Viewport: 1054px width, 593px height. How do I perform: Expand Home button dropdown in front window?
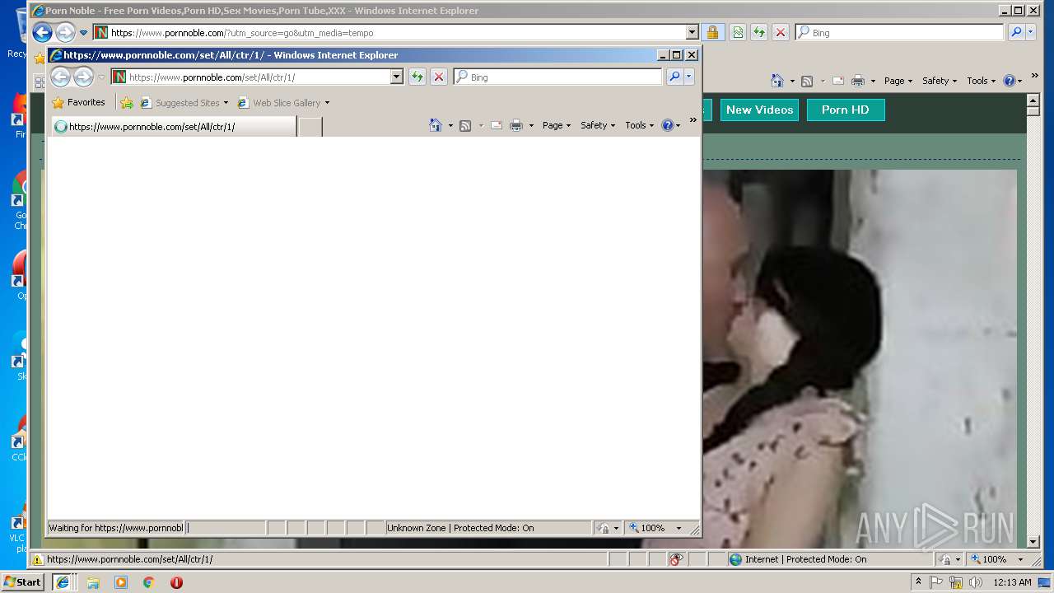pyautogui.click(x=450, y=126)
